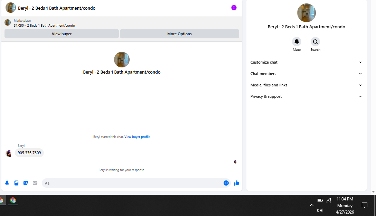Send a thumbs-up like
This screenshot has width=376, height=216.
236,183
